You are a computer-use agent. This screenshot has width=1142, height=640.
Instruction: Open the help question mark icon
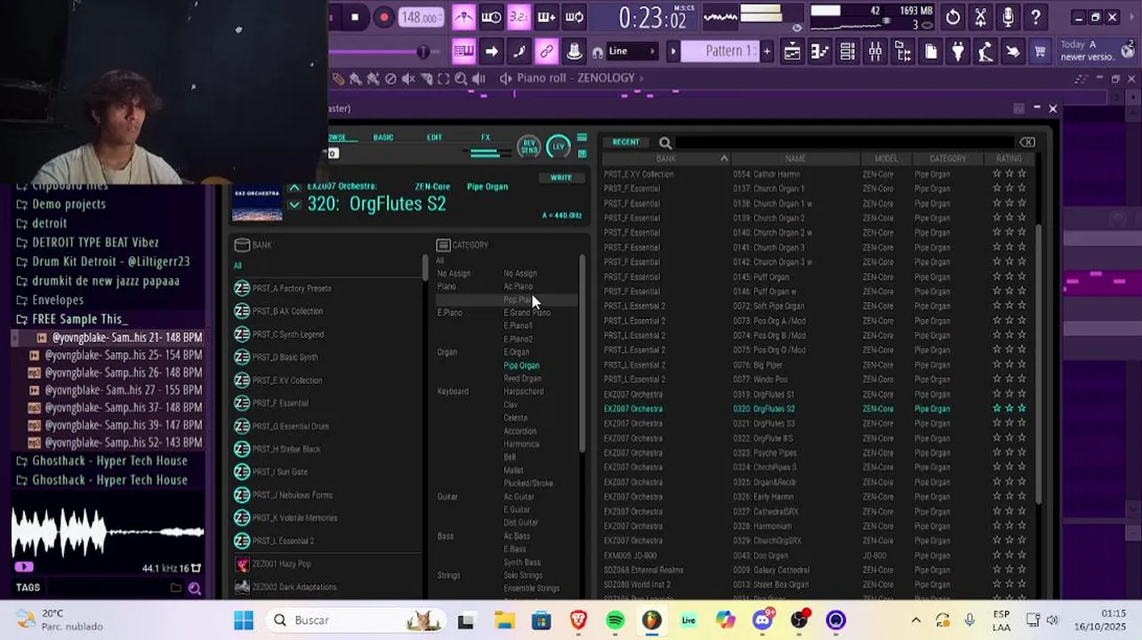(1035, 17)
